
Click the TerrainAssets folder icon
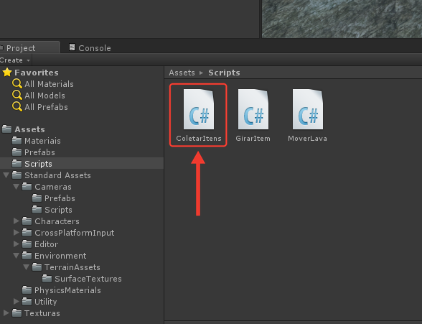37,267
